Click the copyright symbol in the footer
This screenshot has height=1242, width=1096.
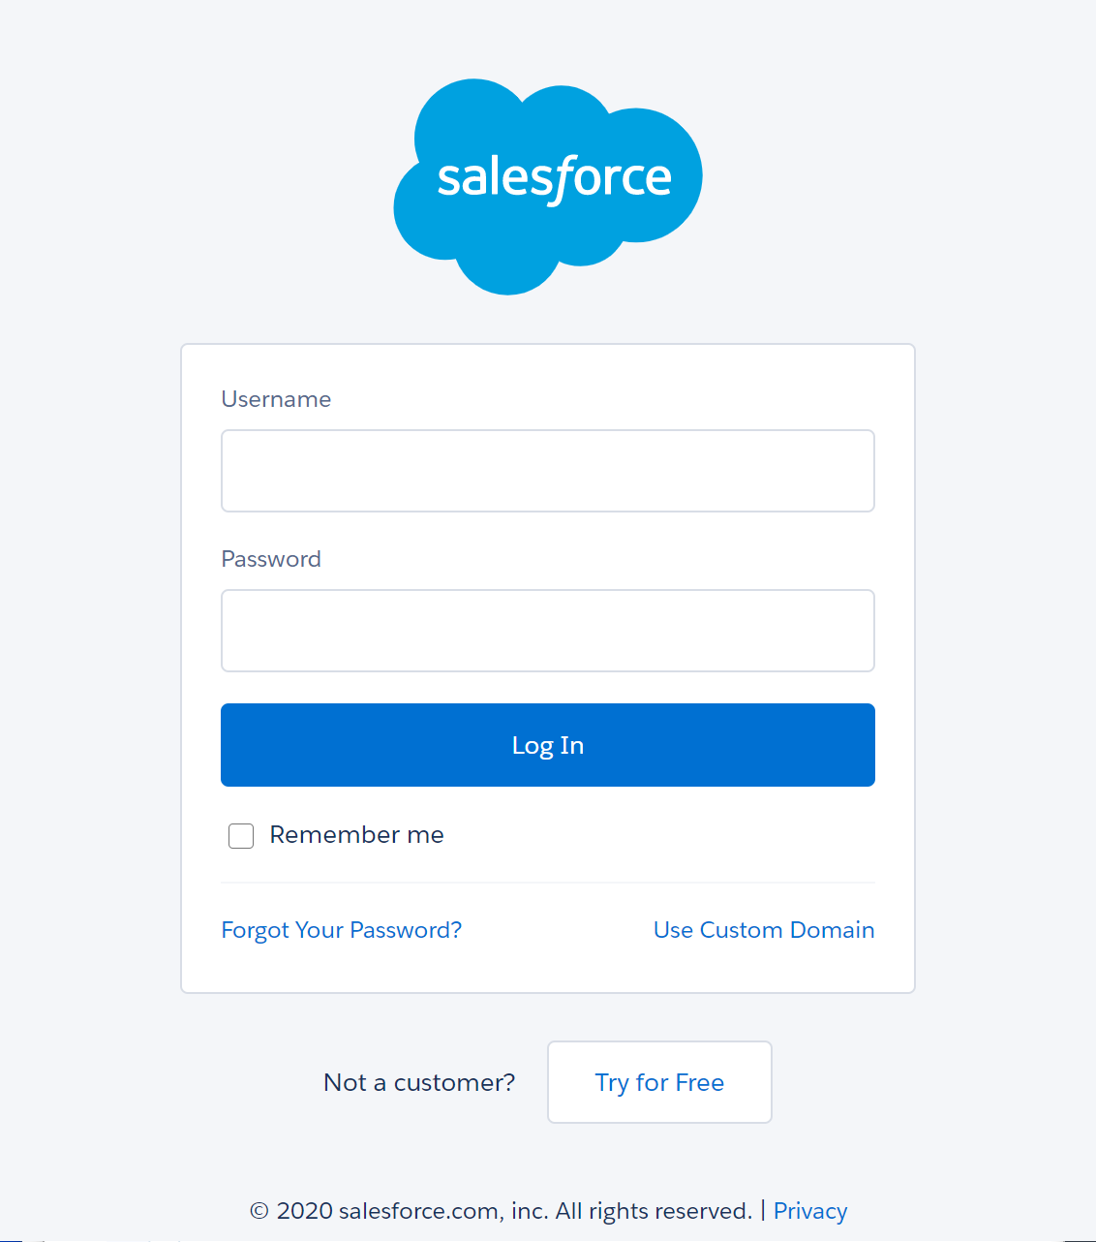point(259,1211)
